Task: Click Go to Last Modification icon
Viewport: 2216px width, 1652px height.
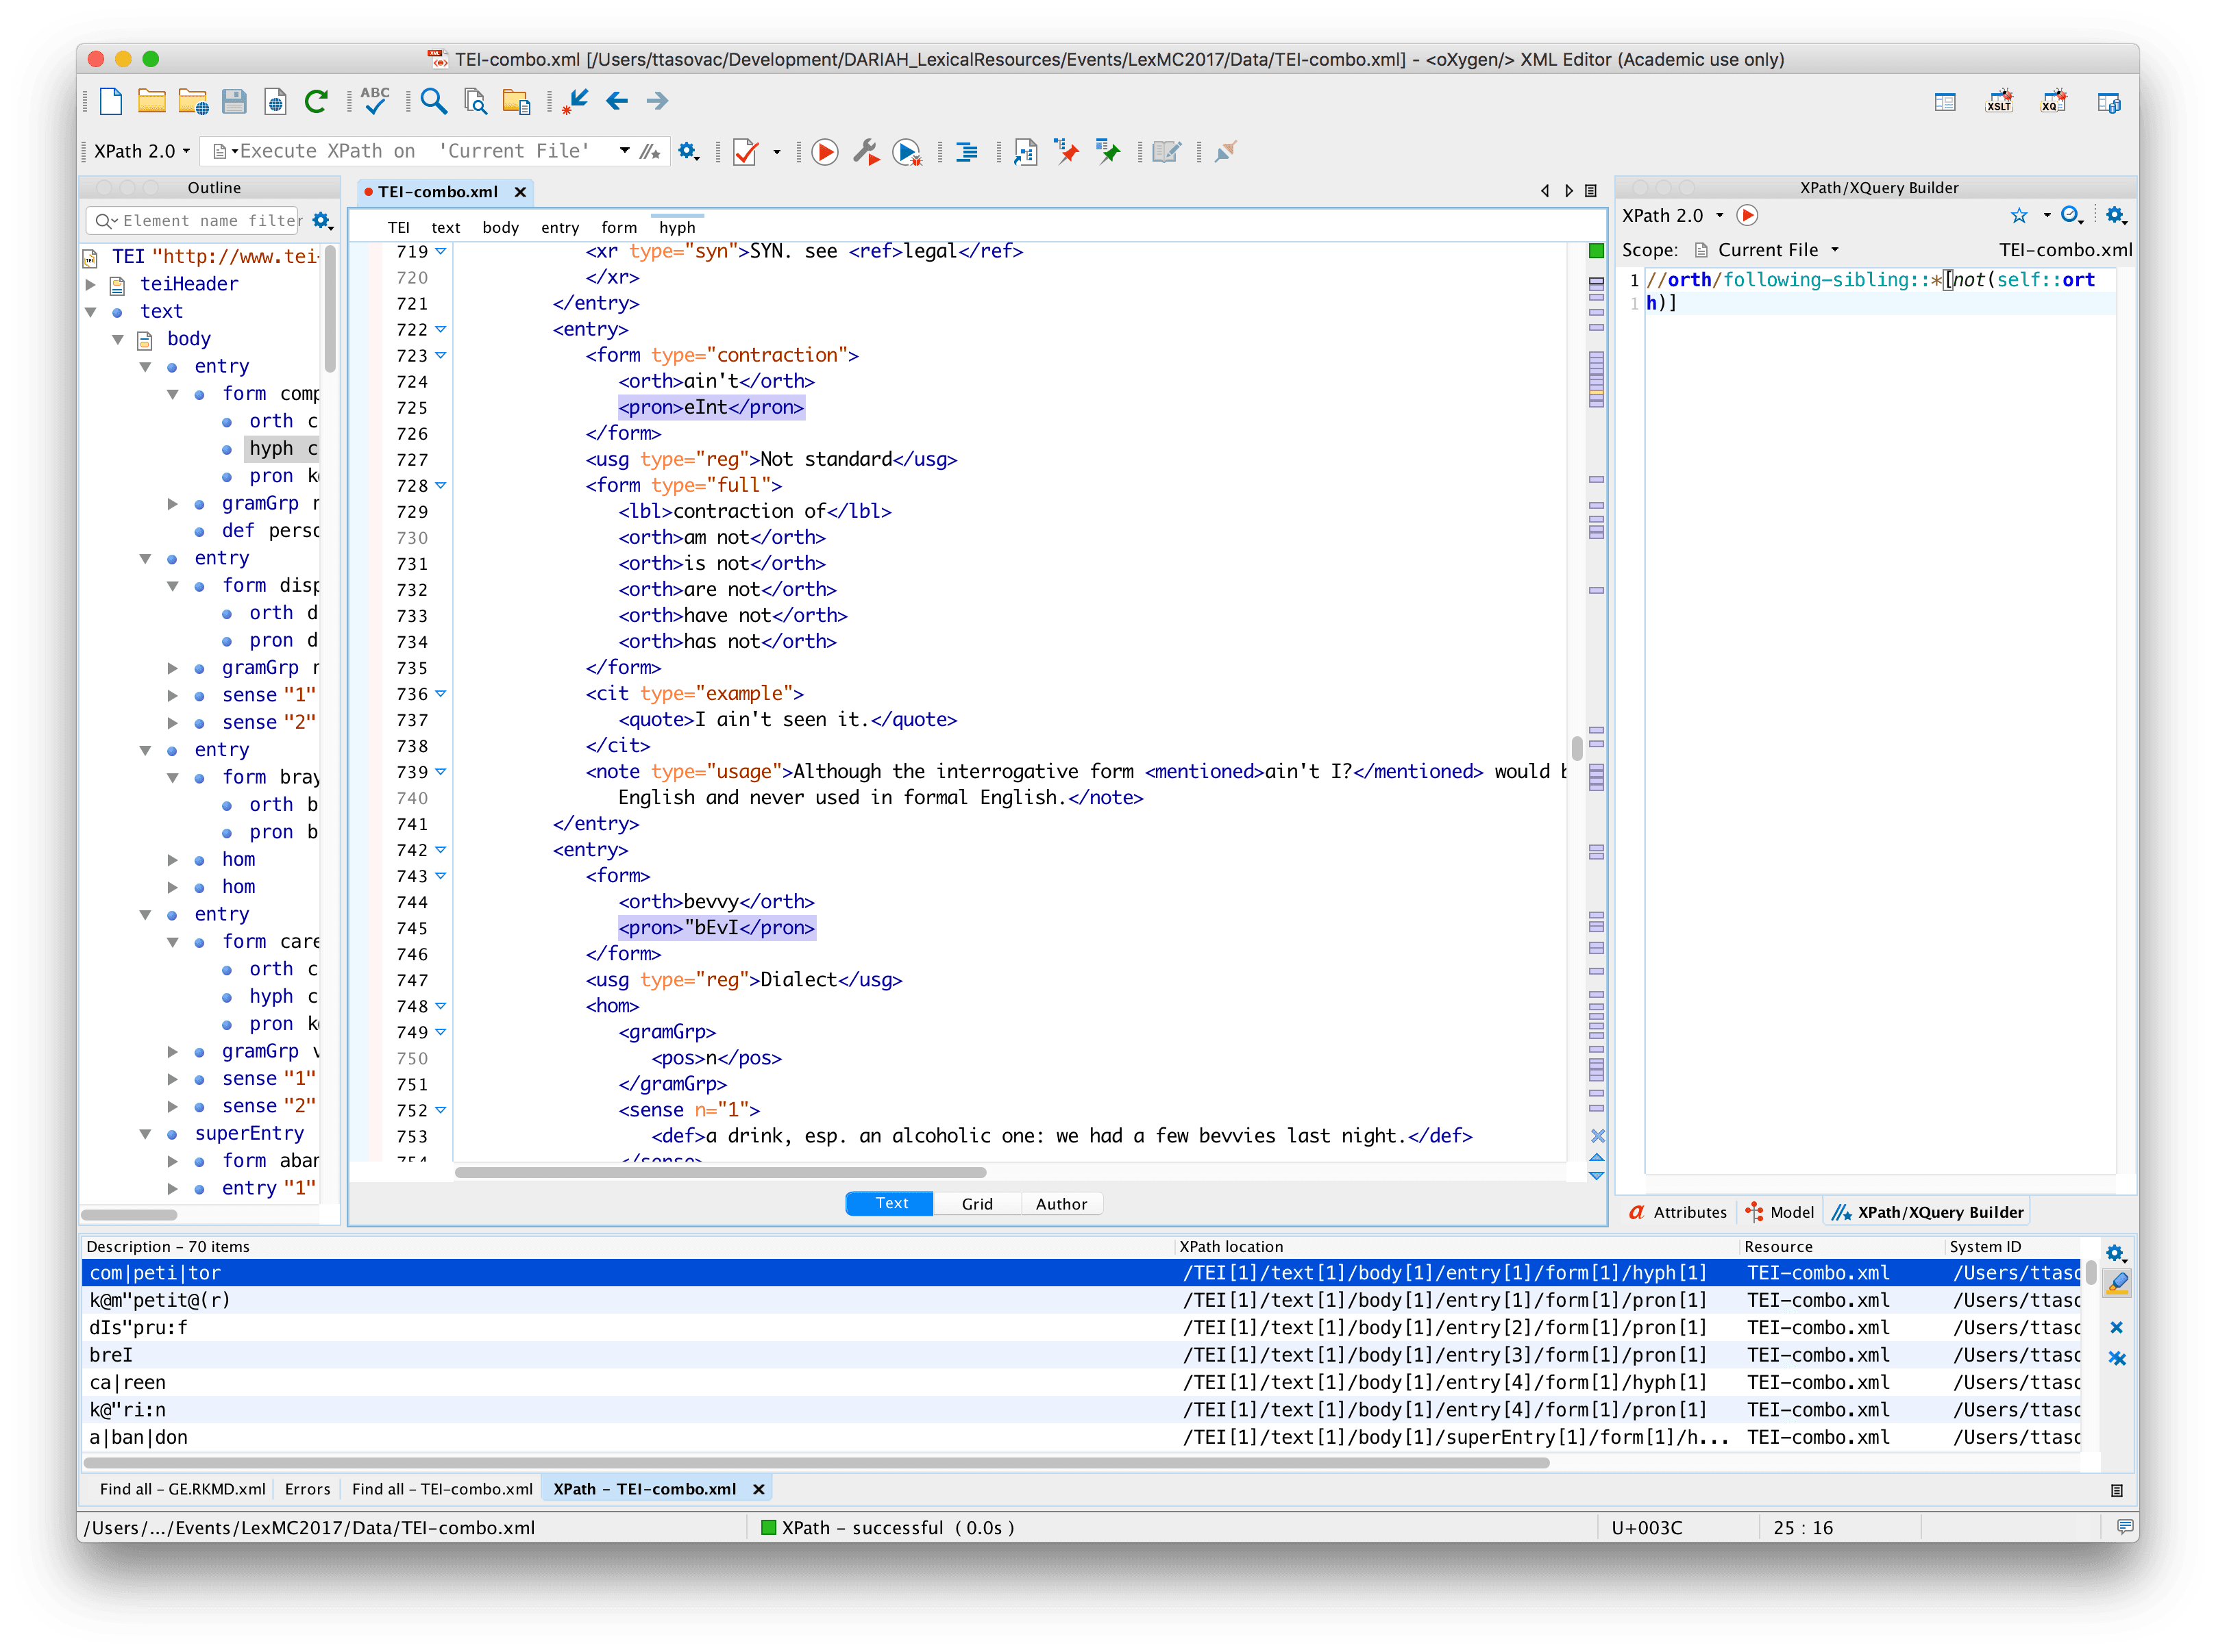Action: (x=576, y=100)
